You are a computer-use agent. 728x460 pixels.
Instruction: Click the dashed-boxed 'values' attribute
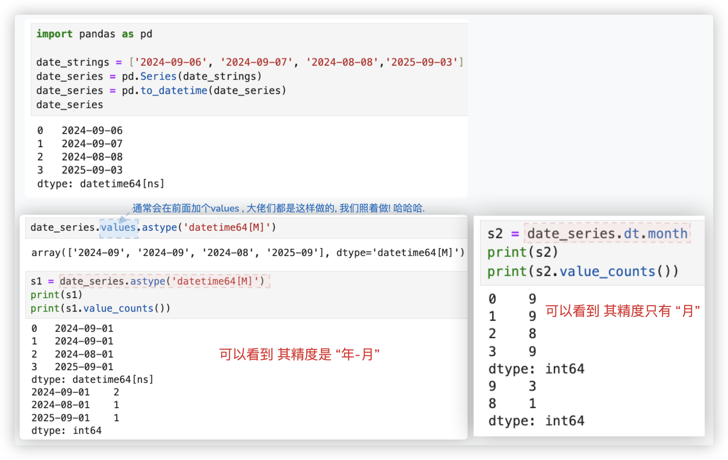click(x=118, y=228)
